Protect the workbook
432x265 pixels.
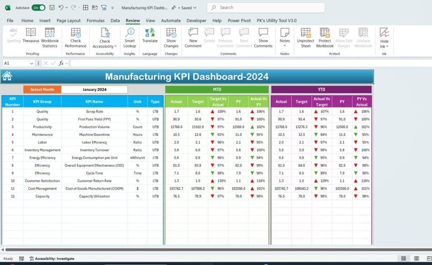pyautogui.click(x=324, y=37)
